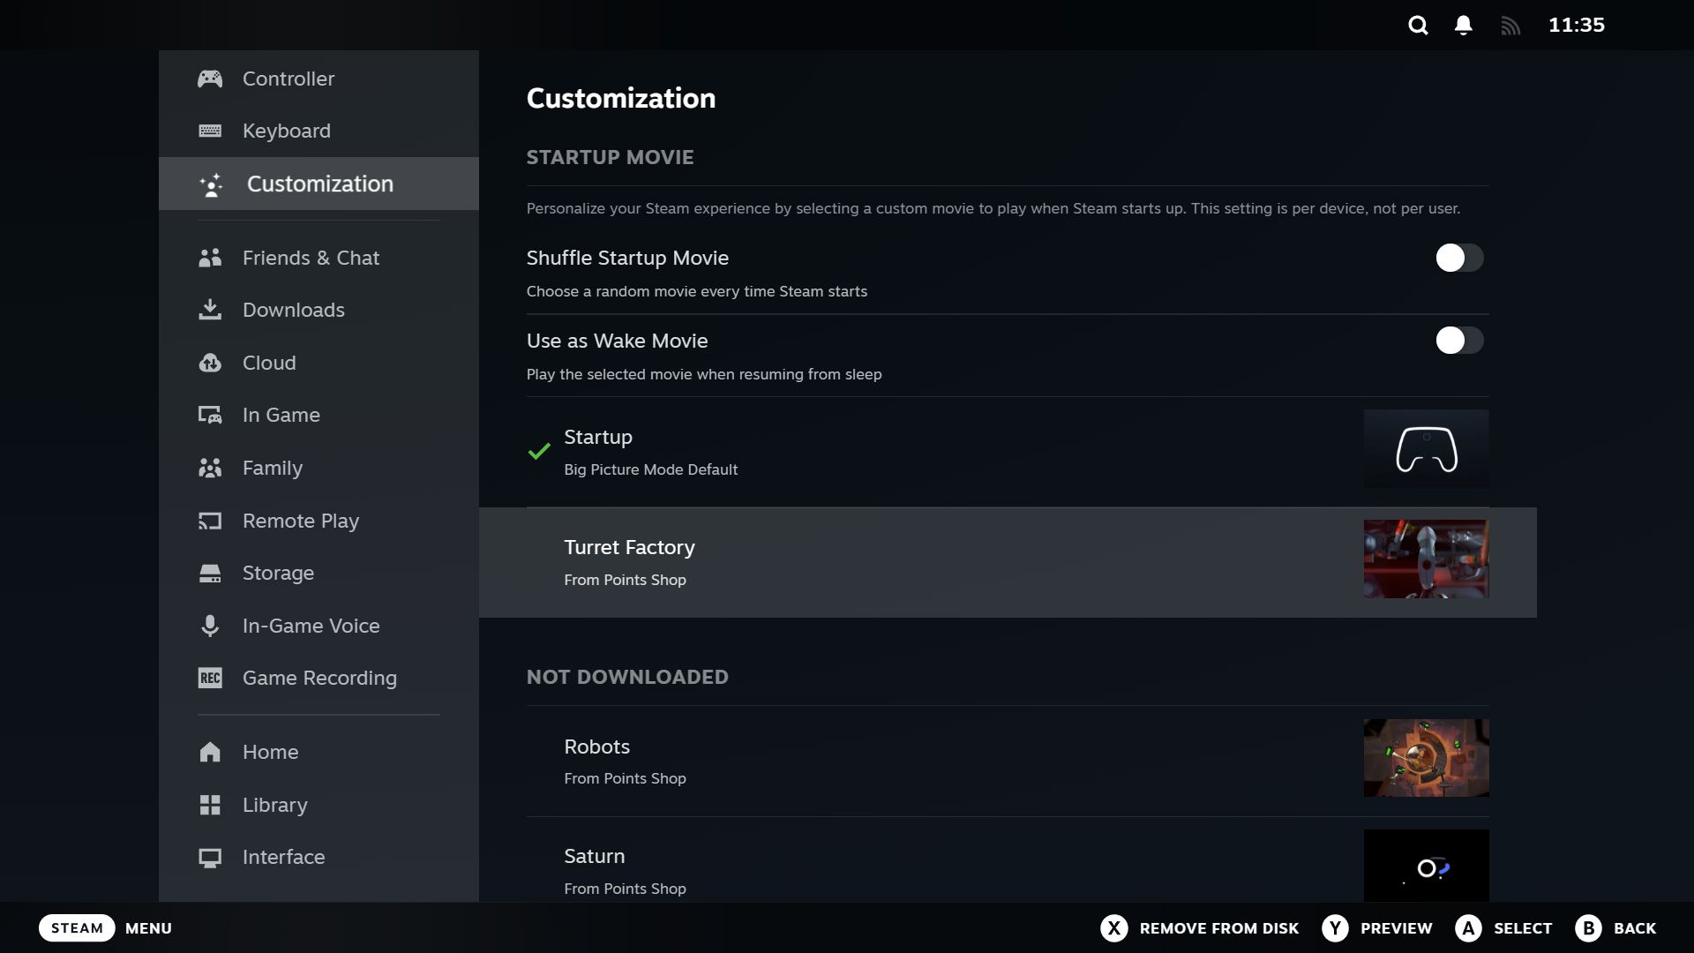Click the Controller settings icon
This screenshot has height=953, width=1694.
coord(211,78)
